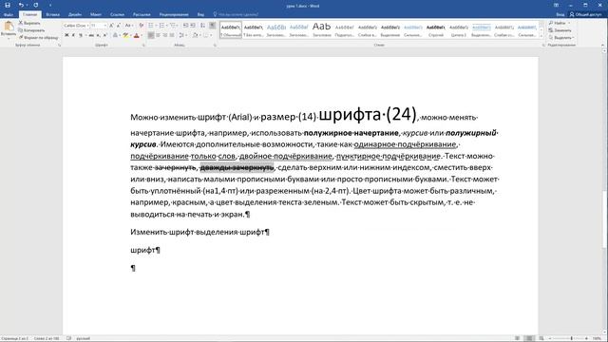Open the borders dropdown
Screen dimensions: 608x342
(211, 35)
